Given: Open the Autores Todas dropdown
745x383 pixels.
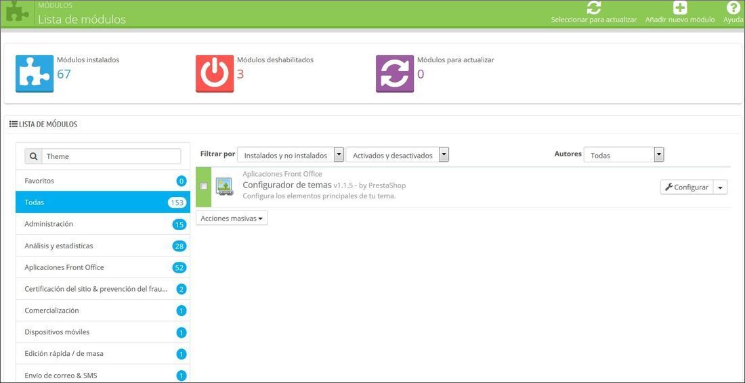Looking at the screenshot, I should (624, 155).
